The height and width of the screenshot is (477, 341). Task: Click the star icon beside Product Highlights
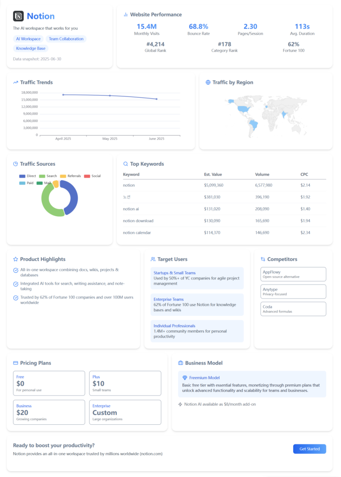(x=15, y=259)
